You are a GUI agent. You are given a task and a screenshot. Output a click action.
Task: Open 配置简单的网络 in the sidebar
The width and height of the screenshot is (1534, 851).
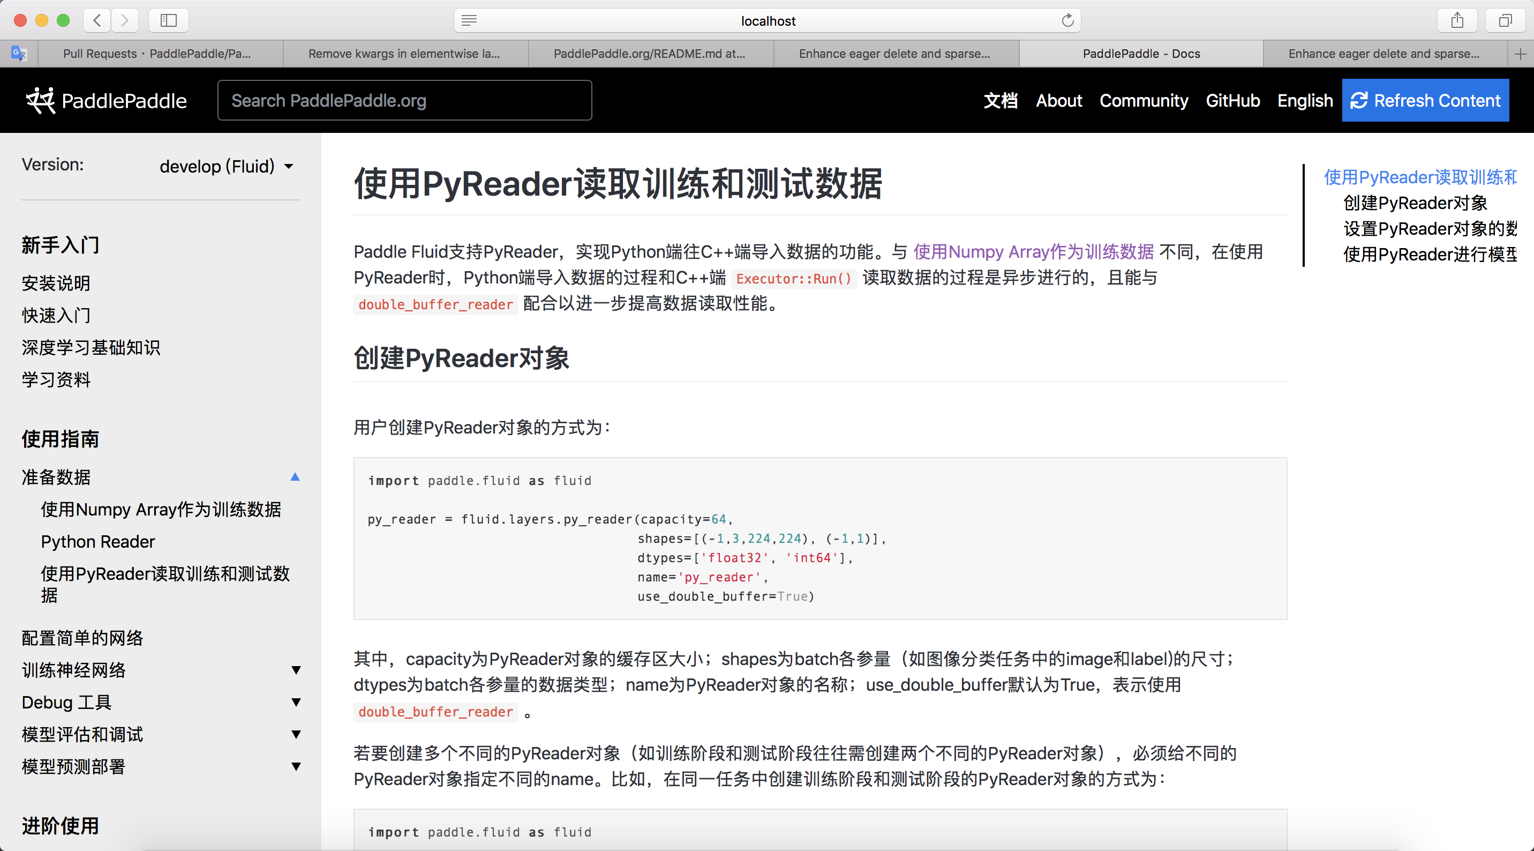point(82,638)
